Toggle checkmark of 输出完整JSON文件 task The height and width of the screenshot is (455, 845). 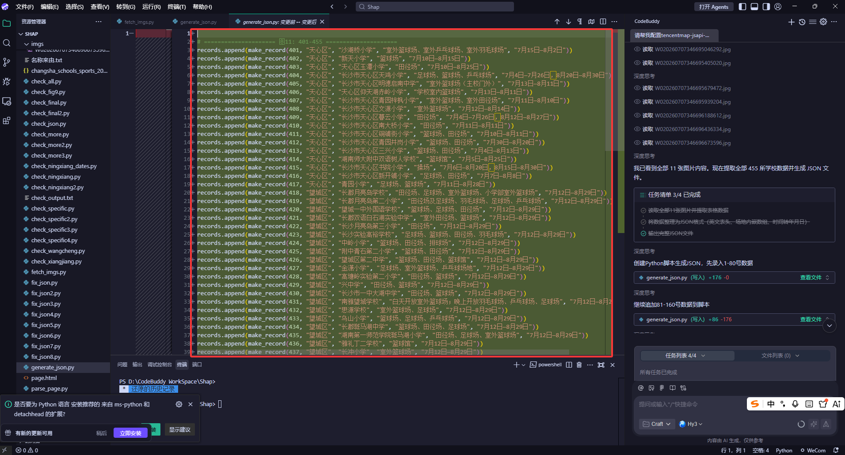point(643,233)
